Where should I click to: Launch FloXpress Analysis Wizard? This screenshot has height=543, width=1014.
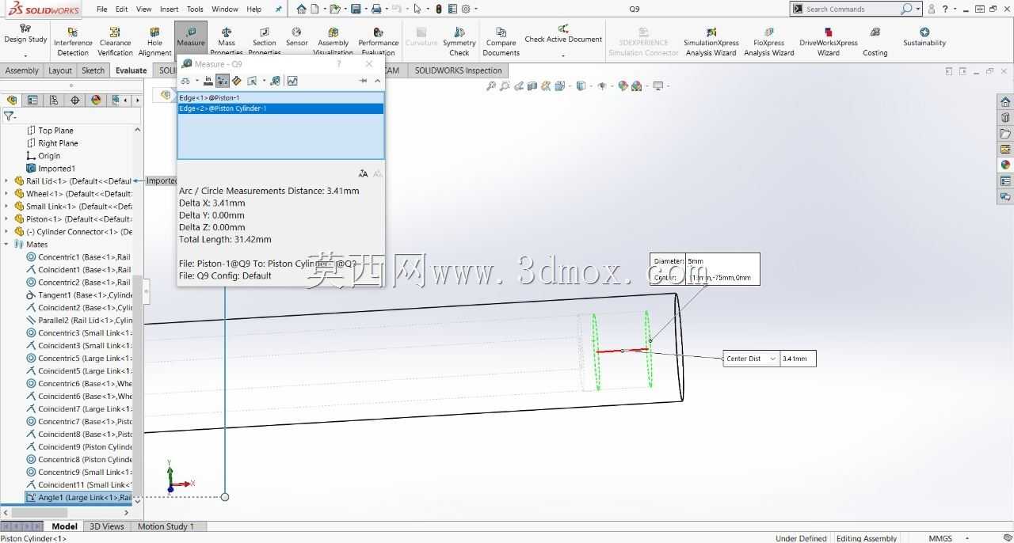pyautogui.click(x=769, y=42)
